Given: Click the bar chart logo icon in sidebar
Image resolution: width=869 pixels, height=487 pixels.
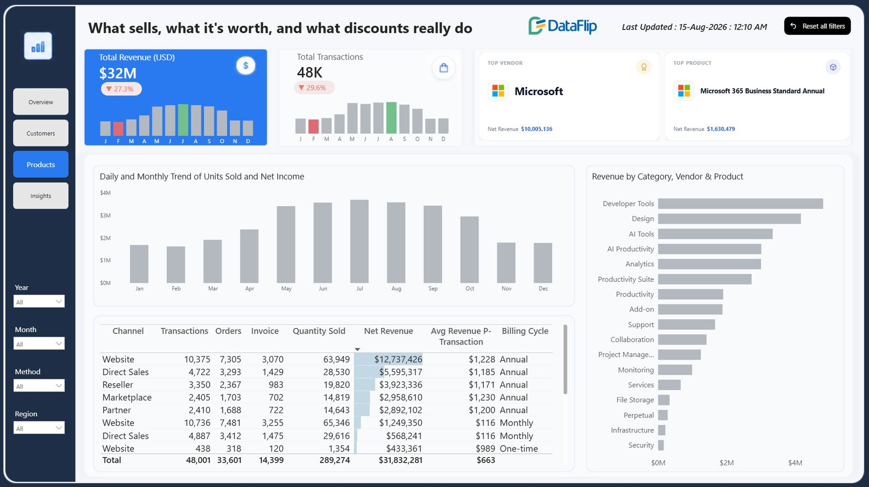Looking at the screenshot, I should 38,46.
